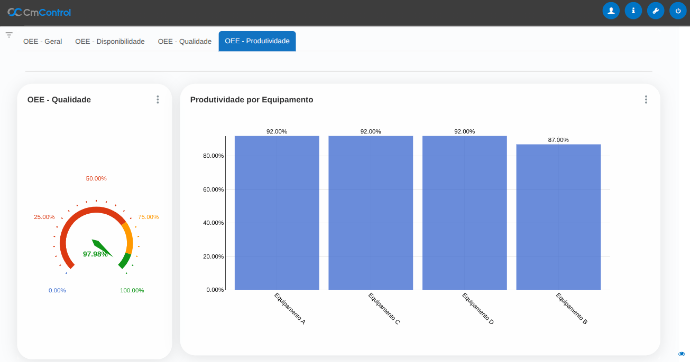Click the orange gauge segment
The width and height of the screenshot is (690, 362).
[128, 238]
